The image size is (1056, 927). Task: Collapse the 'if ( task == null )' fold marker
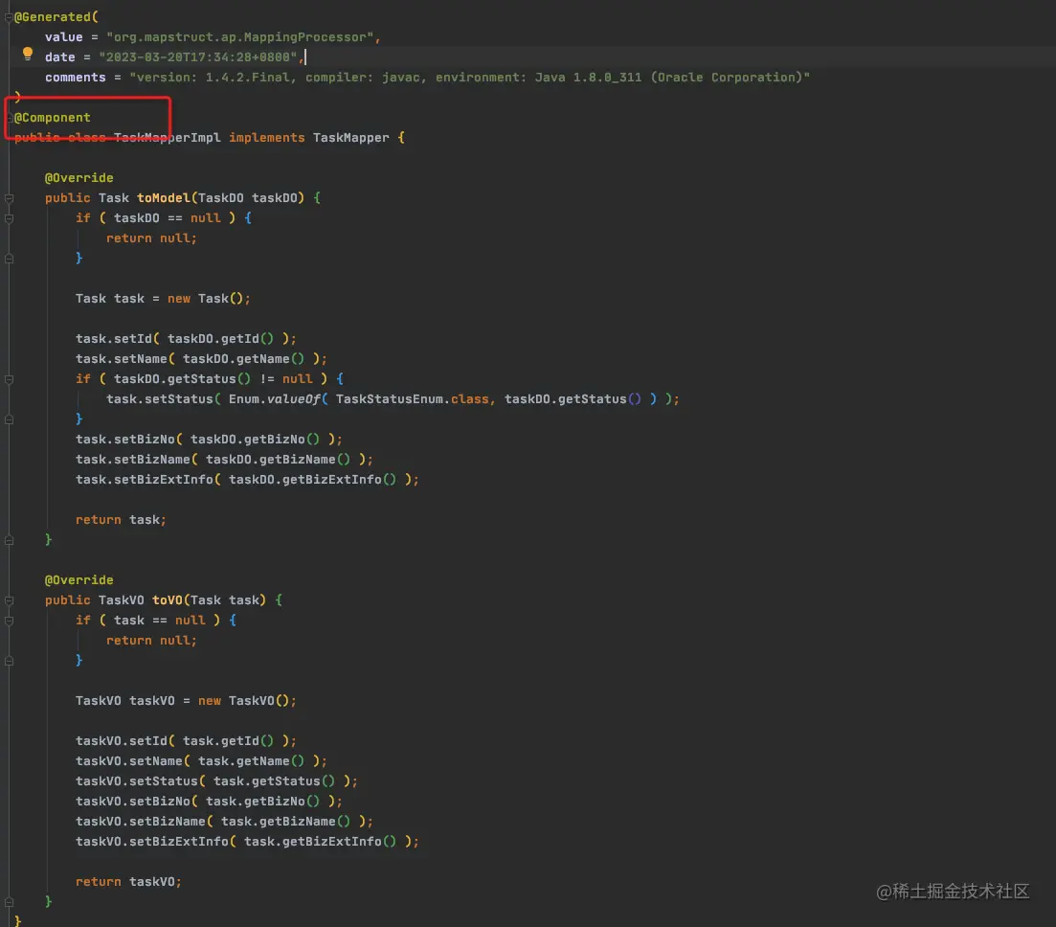(x=9, y=621)
